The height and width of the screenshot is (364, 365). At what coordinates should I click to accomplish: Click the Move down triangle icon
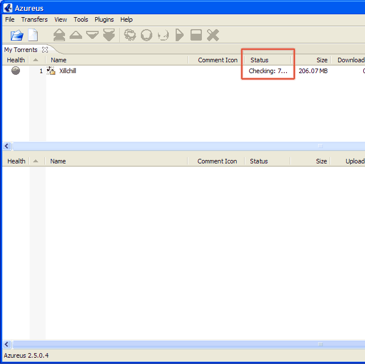[92, 35]
